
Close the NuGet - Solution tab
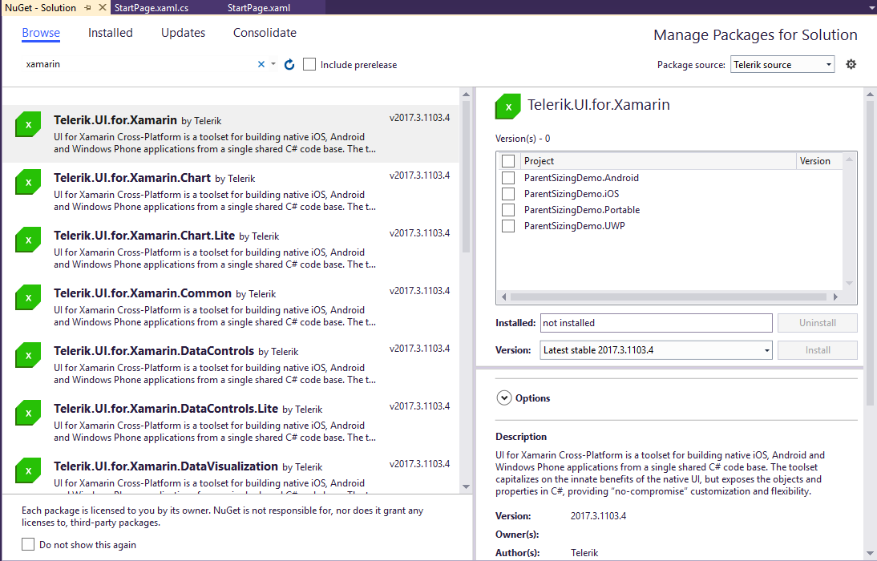tap(103, 7)
